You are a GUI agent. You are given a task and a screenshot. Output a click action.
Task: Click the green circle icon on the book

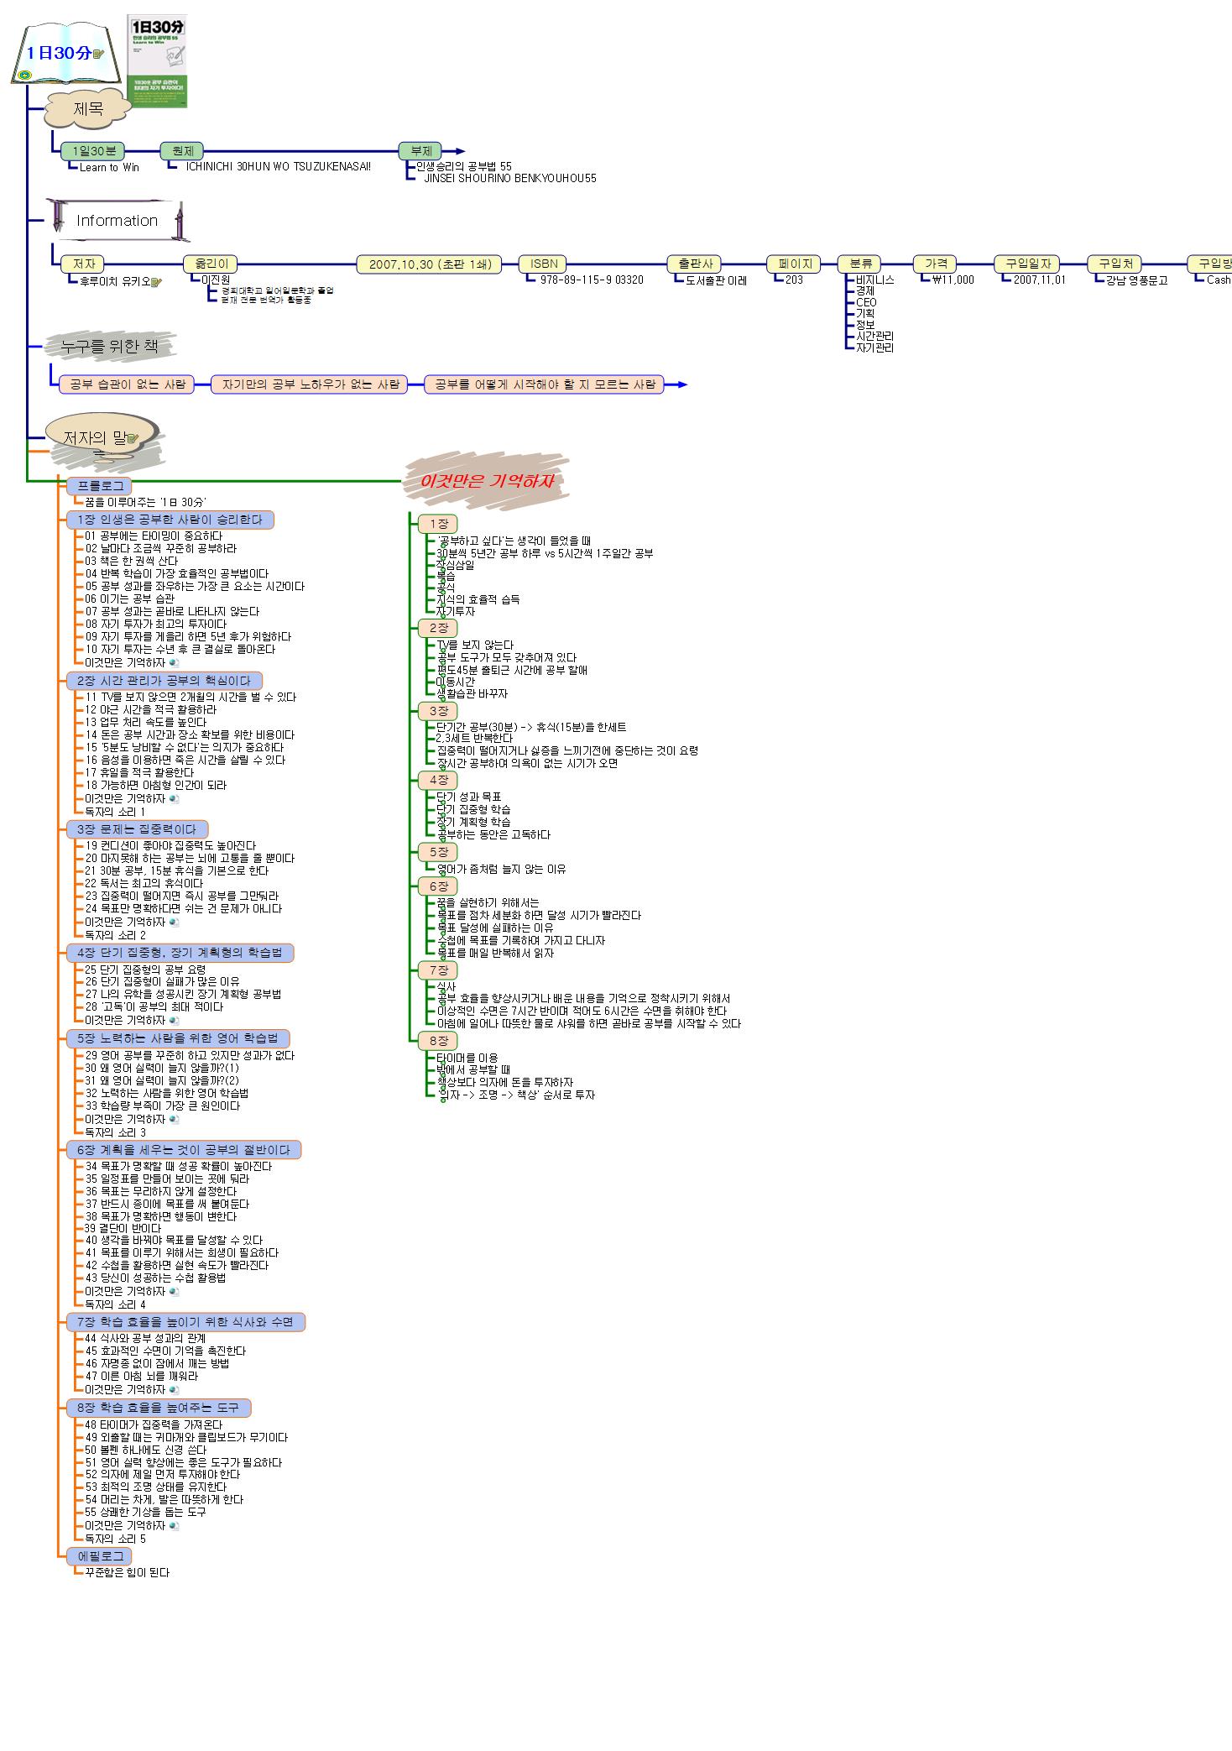25,76
